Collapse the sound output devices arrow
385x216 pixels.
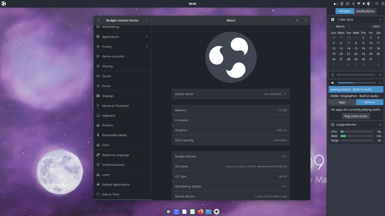click(x=380, y=83)
